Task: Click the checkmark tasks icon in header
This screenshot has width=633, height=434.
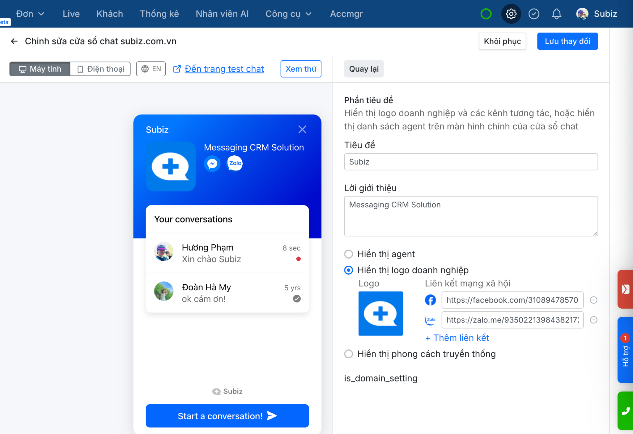Action: coord(534,14)
